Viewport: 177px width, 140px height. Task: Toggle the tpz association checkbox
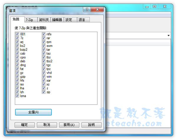click(x=44, y=69)
